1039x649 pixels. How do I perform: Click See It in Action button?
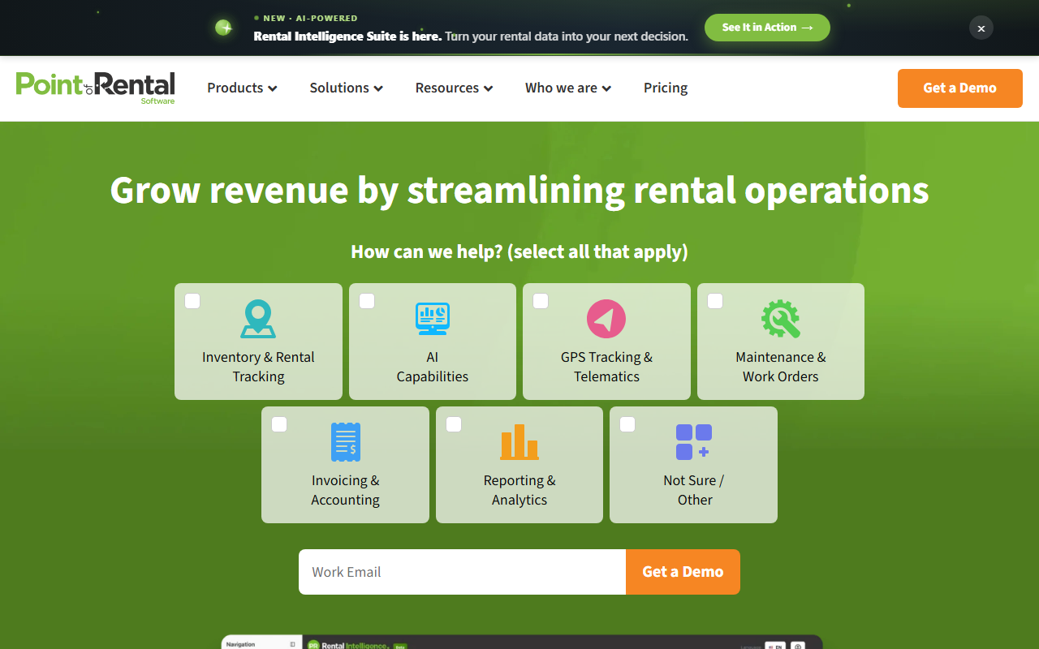[767, 28]
